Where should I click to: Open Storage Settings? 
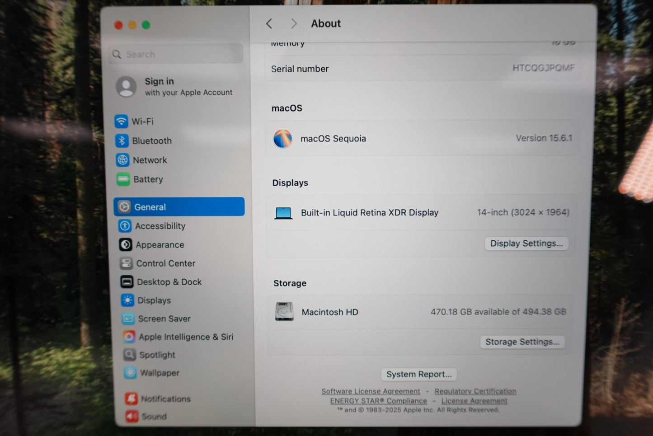coord(522,342)
